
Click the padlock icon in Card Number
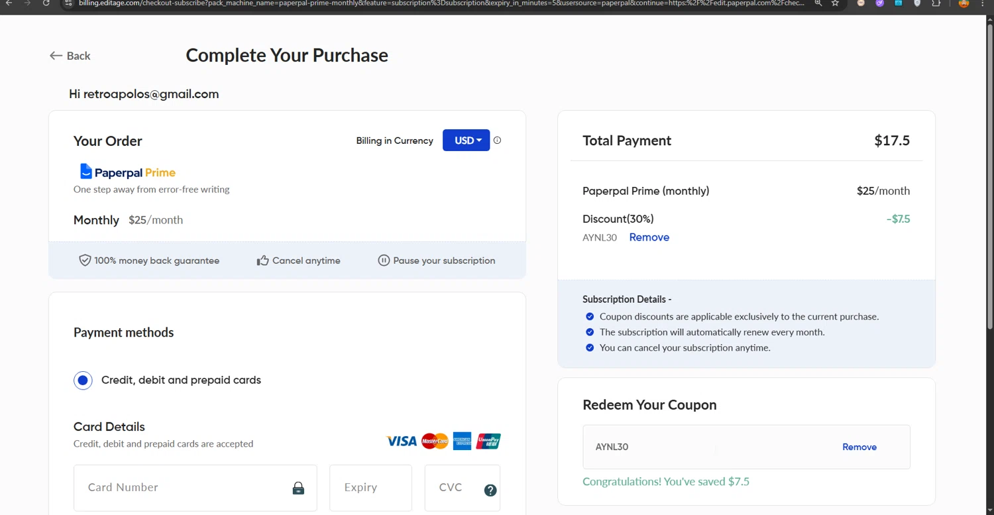[x=299, y=488]
